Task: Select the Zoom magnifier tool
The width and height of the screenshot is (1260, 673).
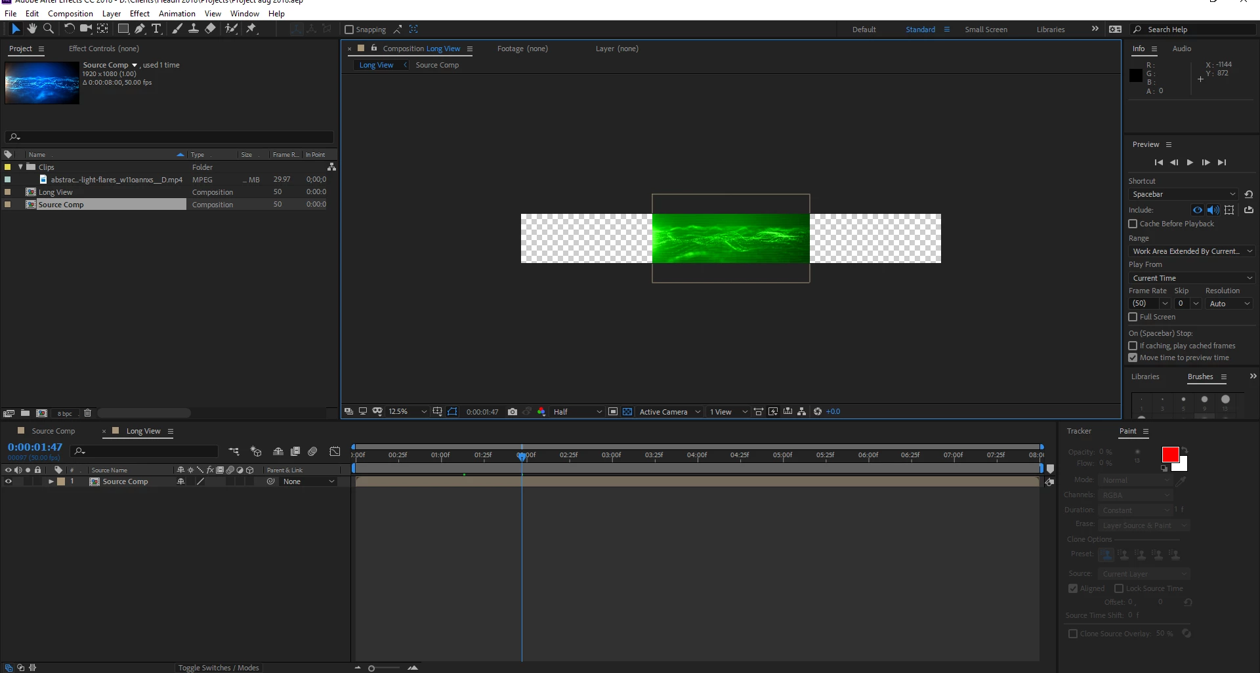Action: point(49,29)
